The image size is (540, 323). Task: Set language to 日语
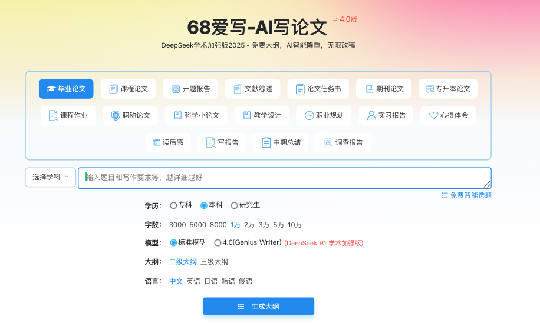point(211,281)
